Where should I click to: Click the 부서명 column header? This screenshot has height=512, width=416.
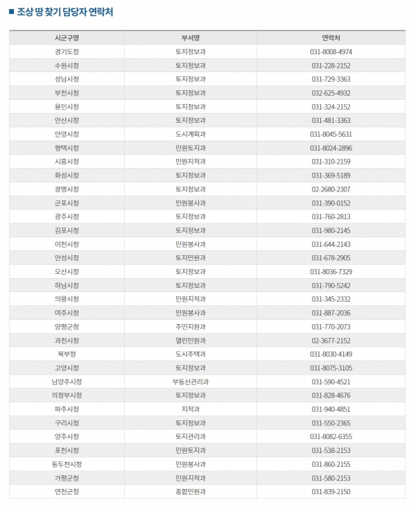click(x=191, y=38)
